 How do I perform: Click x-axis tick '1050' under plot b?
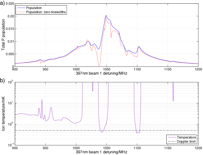click(107, 148)
